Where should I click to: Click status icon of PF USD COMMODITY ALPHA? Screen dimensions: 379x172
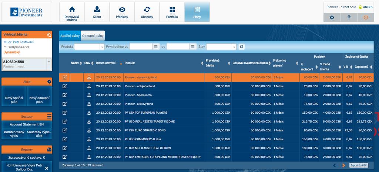pyautogui.click(x=89, y=139)
